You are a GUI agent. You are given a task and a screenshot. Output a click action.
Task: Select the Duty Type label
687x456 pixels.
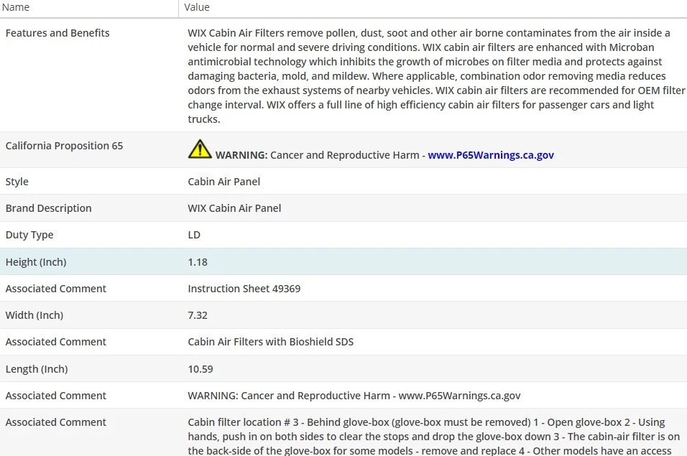pos(29,235)
